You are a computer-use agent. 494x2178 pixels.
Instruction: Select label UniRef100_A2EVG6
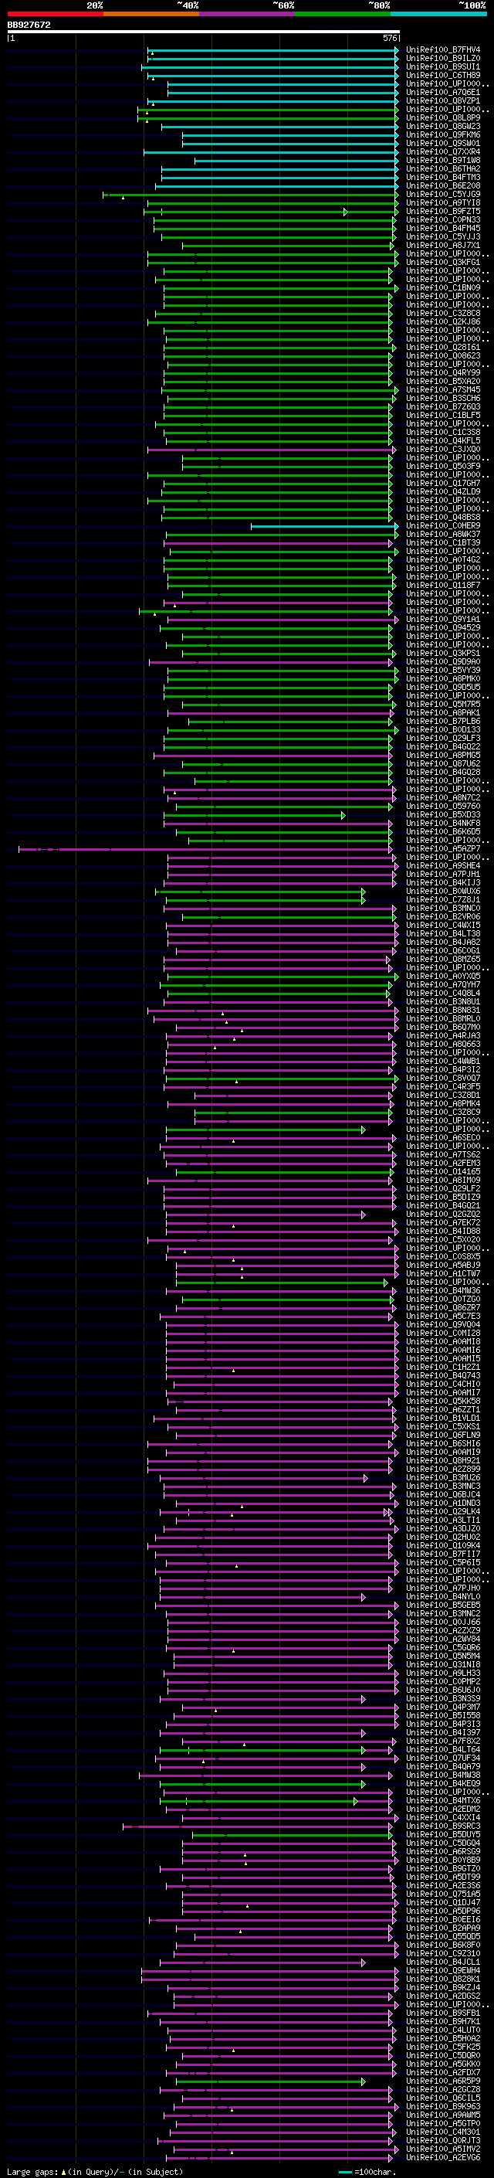click(x=443, y=2157)
